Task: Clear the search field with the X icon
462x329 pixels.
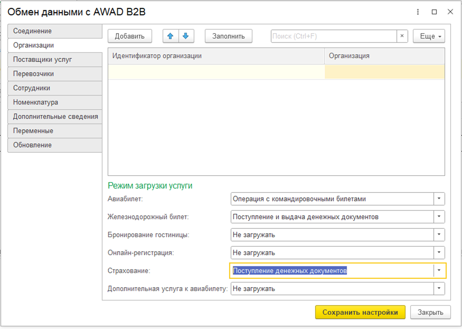Action: 402,36
